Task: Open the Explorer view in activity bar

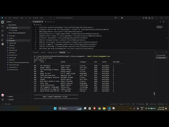Action: [x=3, y=22]
